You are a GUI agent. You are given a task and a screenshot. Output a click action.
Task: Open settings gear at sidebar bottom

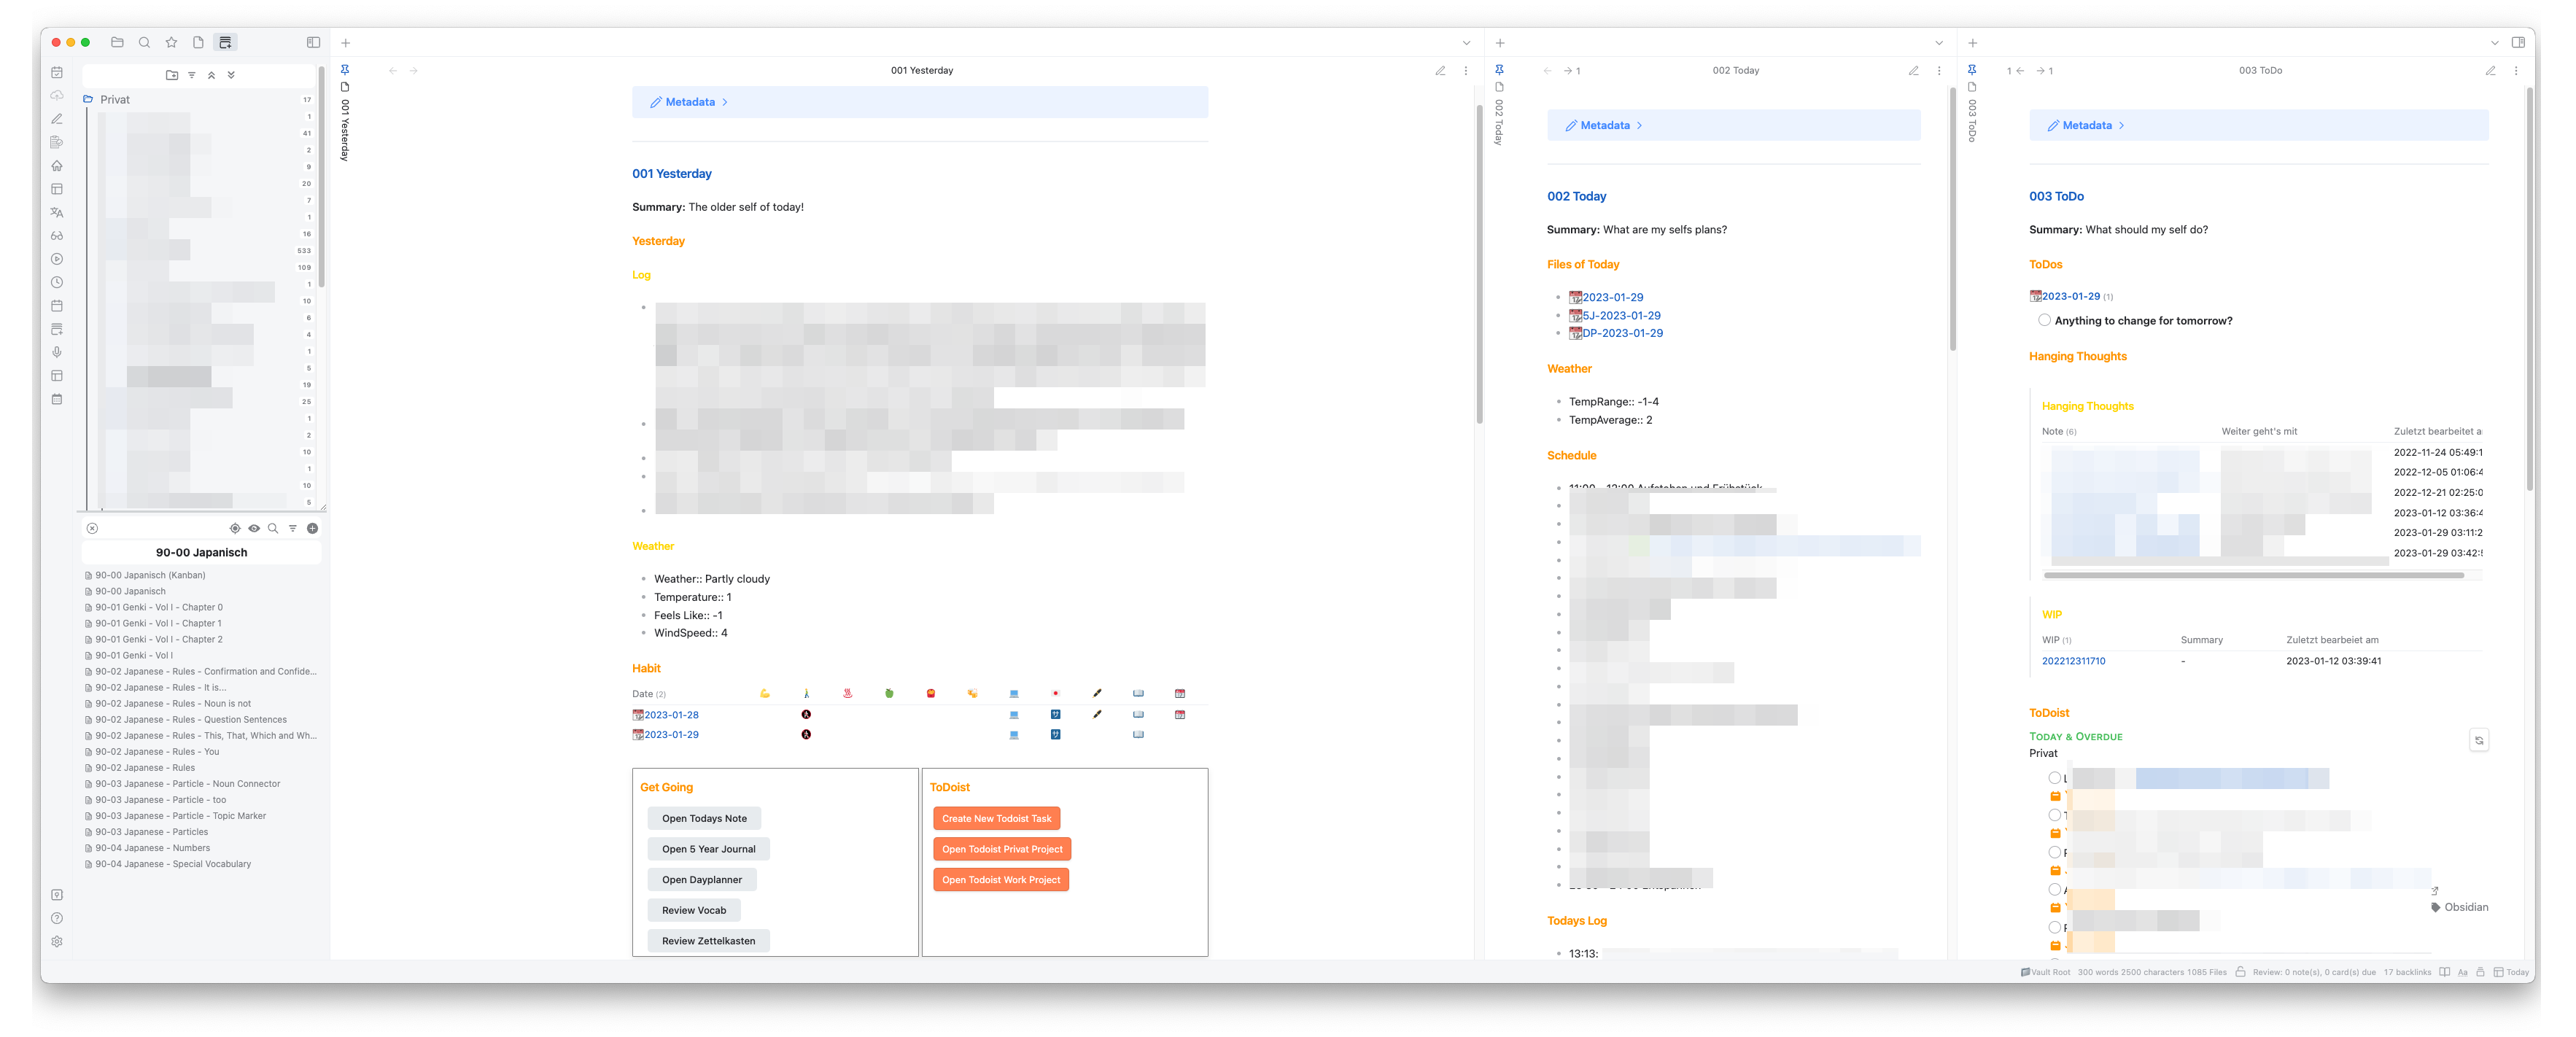tap(57, 942)
